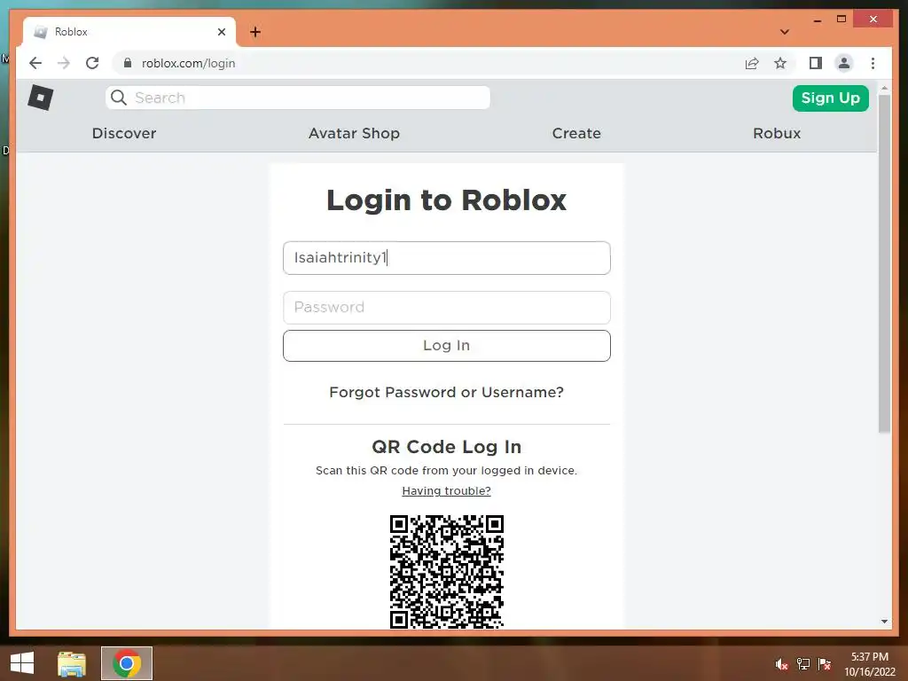Viewport: 908px width, 681px height.
Task: Click the QR Code Log In heading
Action: click(447, 447)
